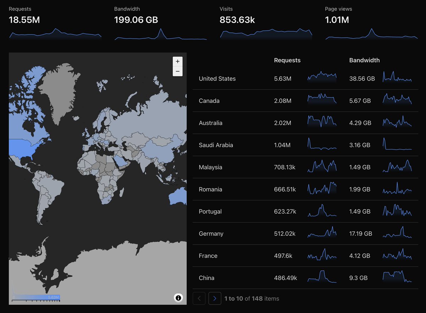
Task: Zoom in on the world map
Action: tap(177, 61)
